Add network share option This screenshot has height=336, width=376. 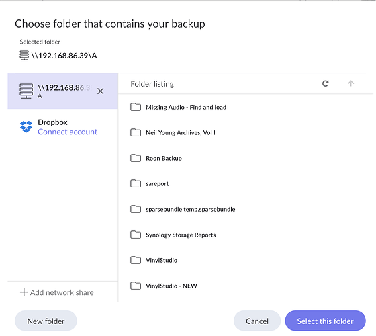[57, 292]
